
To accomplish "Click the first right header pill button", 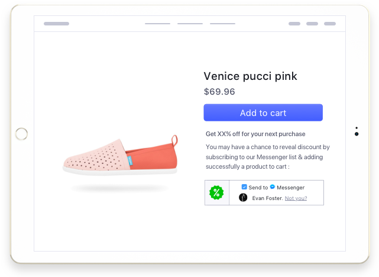I will tap(294, 24).
